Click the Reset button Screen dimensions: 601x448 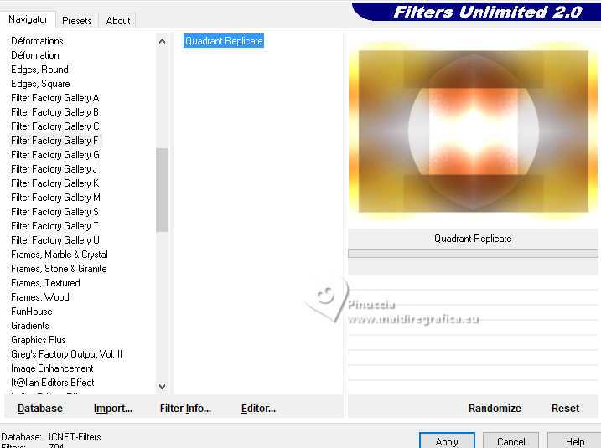565,409
